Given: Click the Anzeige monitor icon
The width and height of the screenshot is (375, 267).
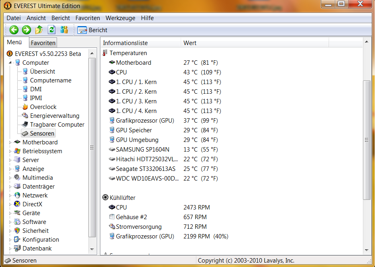Looking at the screenshot, I should [x=17, y=168].
